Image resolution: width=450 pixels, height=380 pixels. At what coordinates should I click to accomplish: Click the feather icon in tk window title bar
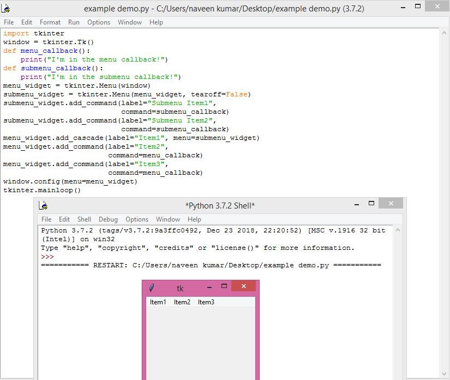pyautogui.click(x=152, y=287)
